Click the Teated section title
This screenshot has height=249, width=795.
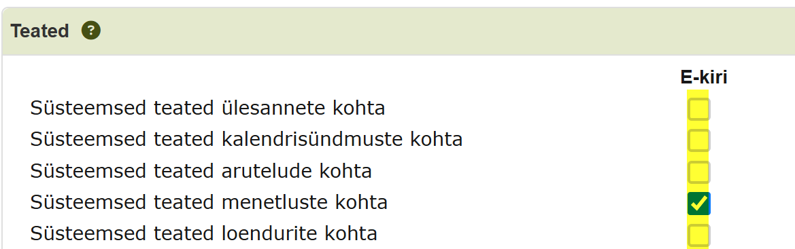coord(39,31)
